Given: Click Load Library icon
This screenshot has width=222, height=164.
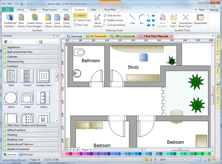Looking at the screenshot, I should pyautogui.click(x=48, y=21).
